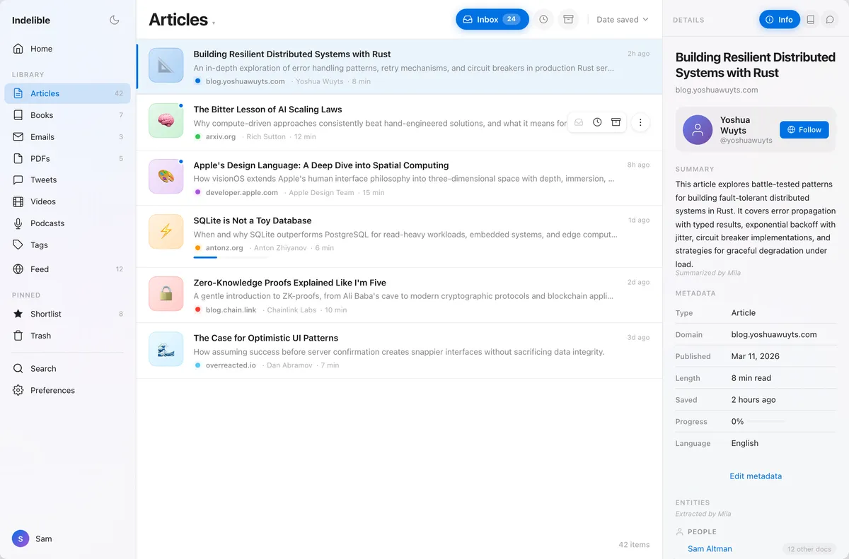The height and width of the screenshot is (559, 849).
Task: Open "The Case for Optimistic UI Patterns"
Action: [x=266, y=338]
